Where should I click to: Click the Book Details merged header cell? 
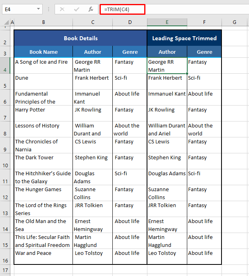pyautogui.click(x=80, y=38)
